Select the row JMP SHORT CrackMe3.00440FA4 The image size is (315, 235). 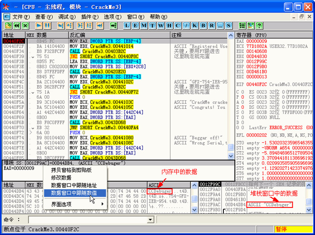tap(115, 128)
